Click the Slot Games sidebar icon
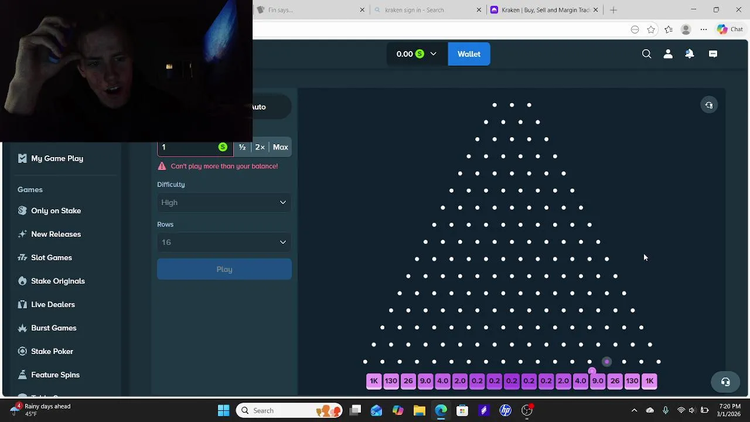The height and width of the screenshot is (422, 750). (22, 257)
